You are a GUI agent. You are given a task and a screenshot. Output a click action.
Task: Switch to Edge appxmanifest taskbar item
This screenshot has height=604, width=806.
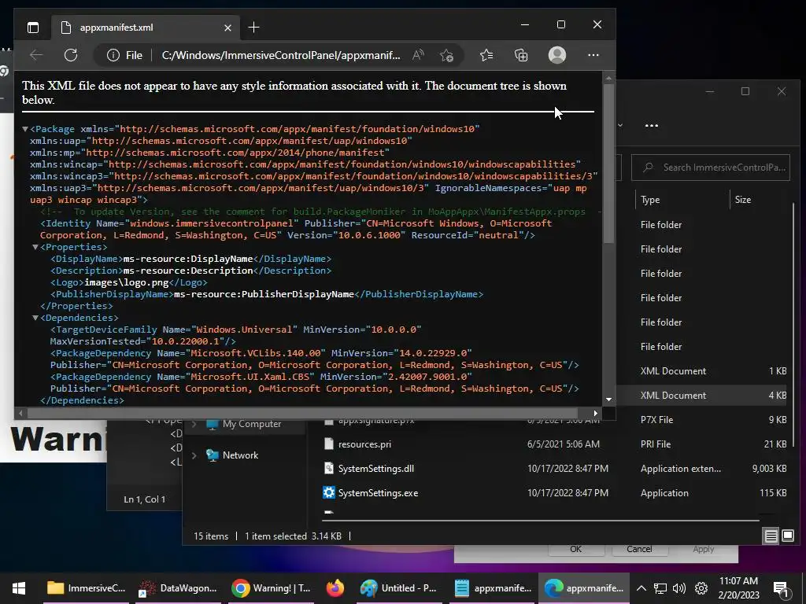pos(584,588)
